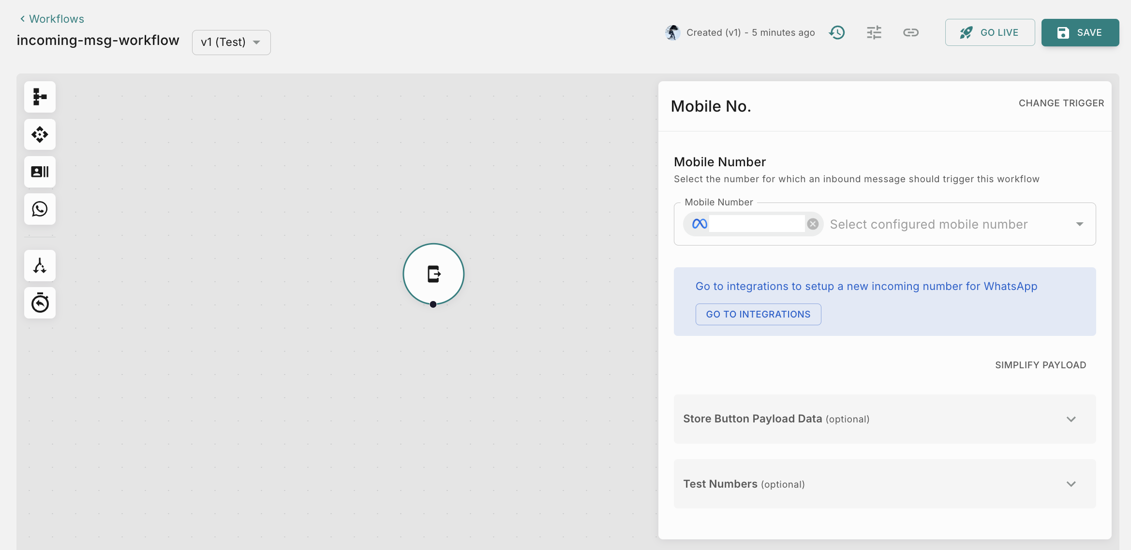Click the SAVE button

point(1080,32)
